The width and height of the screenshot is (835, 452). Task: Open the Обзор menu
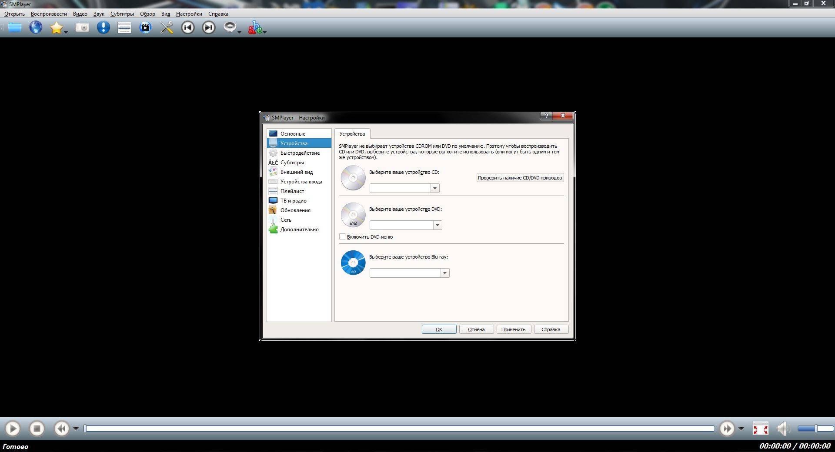point(147,14)
